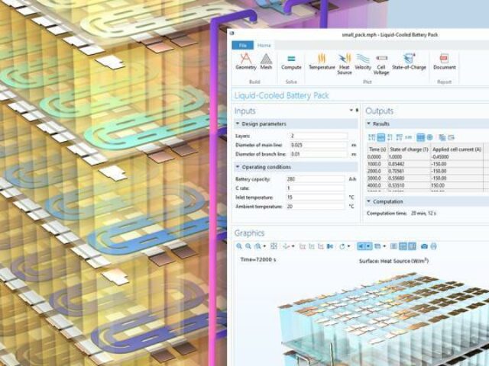489x366 pixels.
Task: Click the Inlet temperature field
Action: click(316, 197)
